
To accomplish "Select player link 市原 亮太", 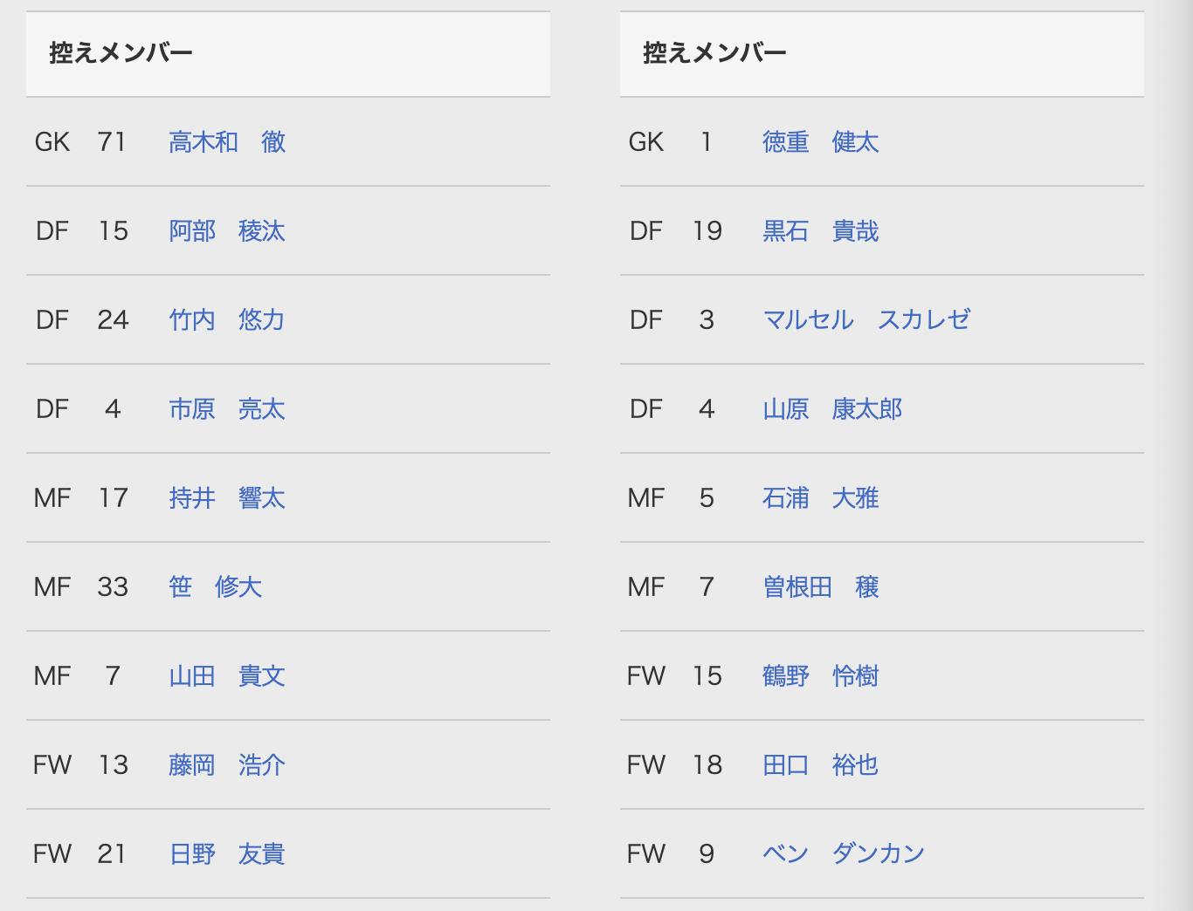I will (227, 409).
